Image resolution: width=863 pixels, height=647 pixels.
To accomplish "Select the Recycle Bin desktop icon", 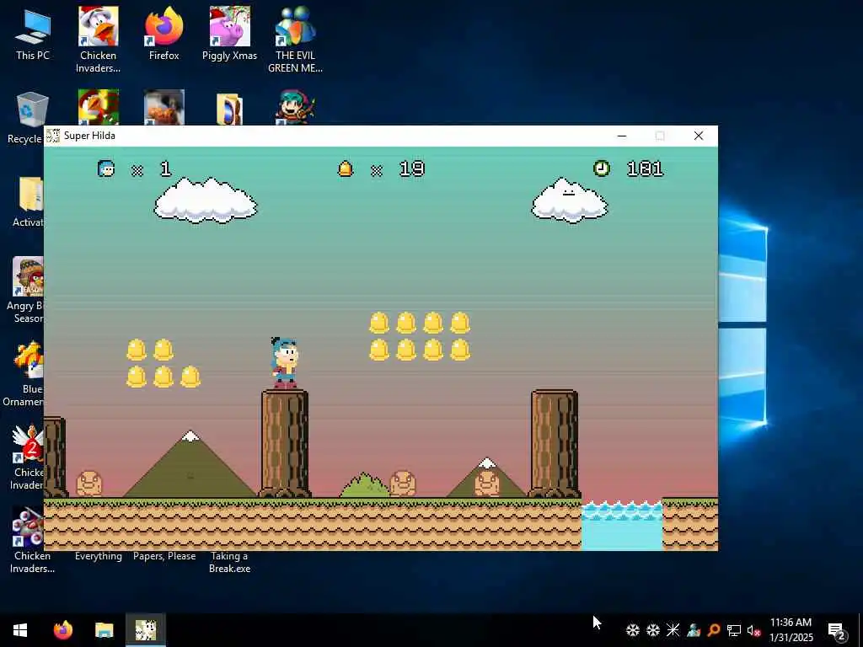I will tap(32, 113).
